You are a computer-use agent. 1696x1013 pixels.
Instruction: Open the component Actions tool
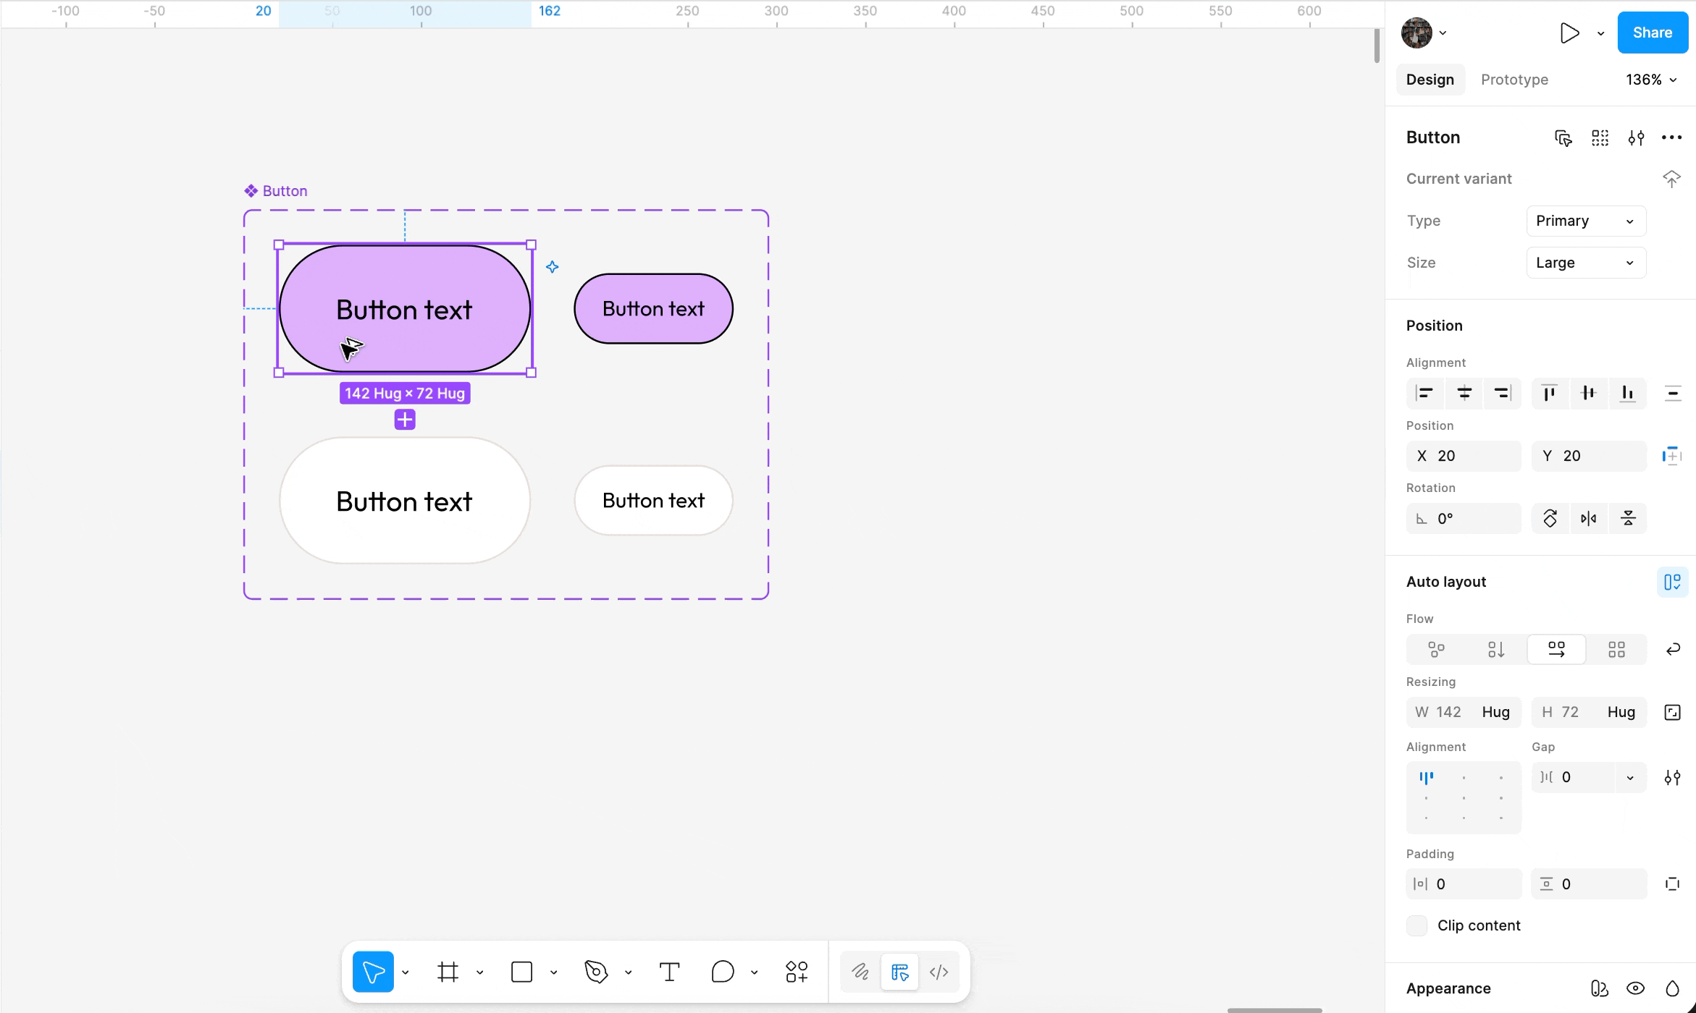(797, 972)
